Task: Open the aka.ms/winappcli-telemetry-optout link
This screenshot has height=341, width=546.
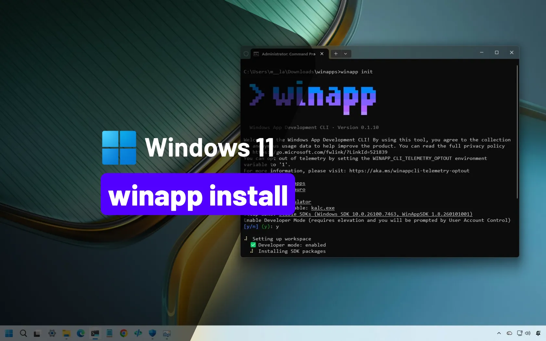Action: [409, 171]
